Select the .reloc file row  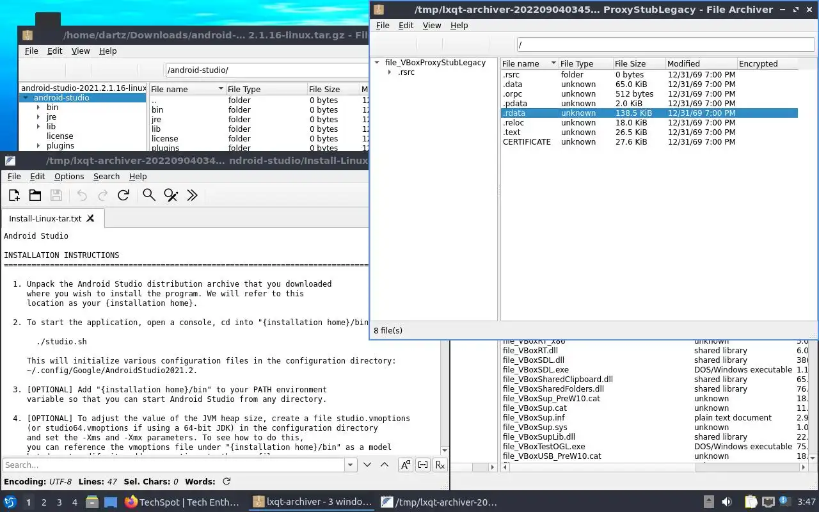pyautogui.click(x=649, y=123)
